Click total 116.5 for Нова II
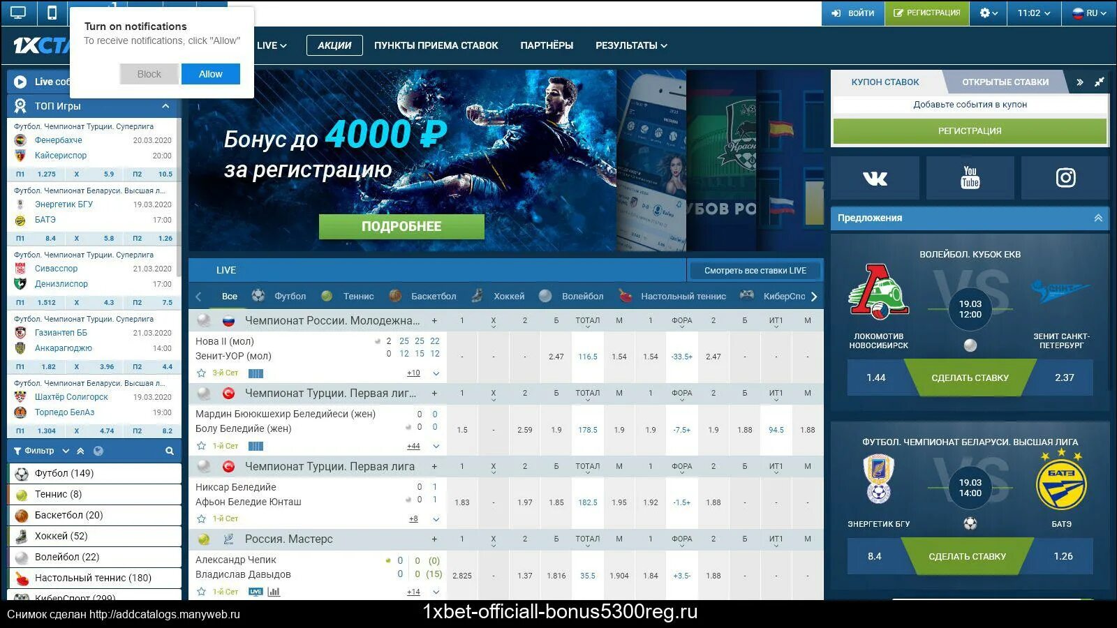 point(588,357)
